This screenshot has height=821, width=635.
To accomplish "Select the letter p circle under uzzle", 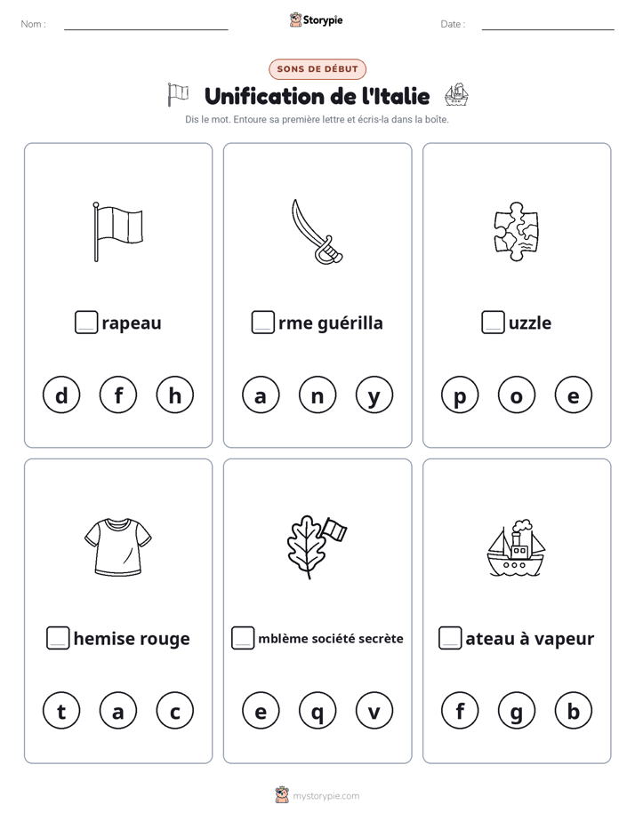I will pos(460,395).
